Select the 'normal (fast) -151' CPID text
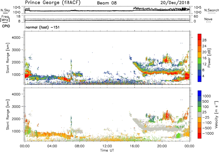 coord(43,27)
